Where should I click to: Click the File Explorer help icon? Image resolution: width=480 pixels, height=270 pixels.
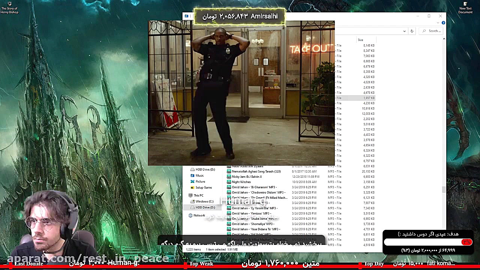coord(443,23)
